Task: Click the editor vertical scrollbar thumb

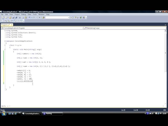Action: [165, 53]
